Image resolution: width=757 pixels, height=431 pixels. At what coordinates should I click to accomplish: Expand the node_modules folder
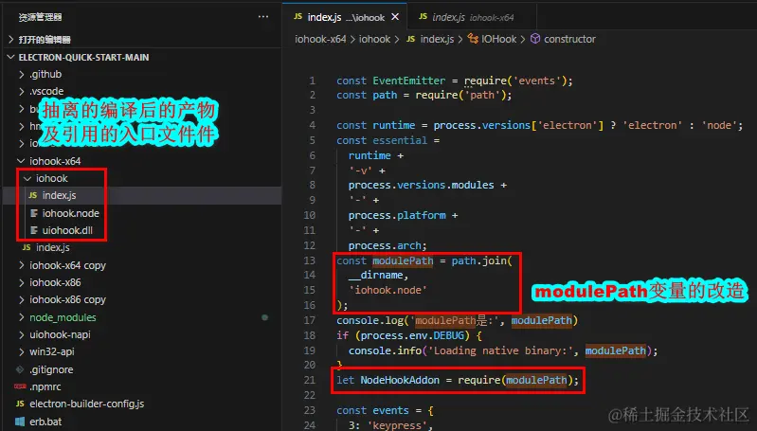[22, 317]
